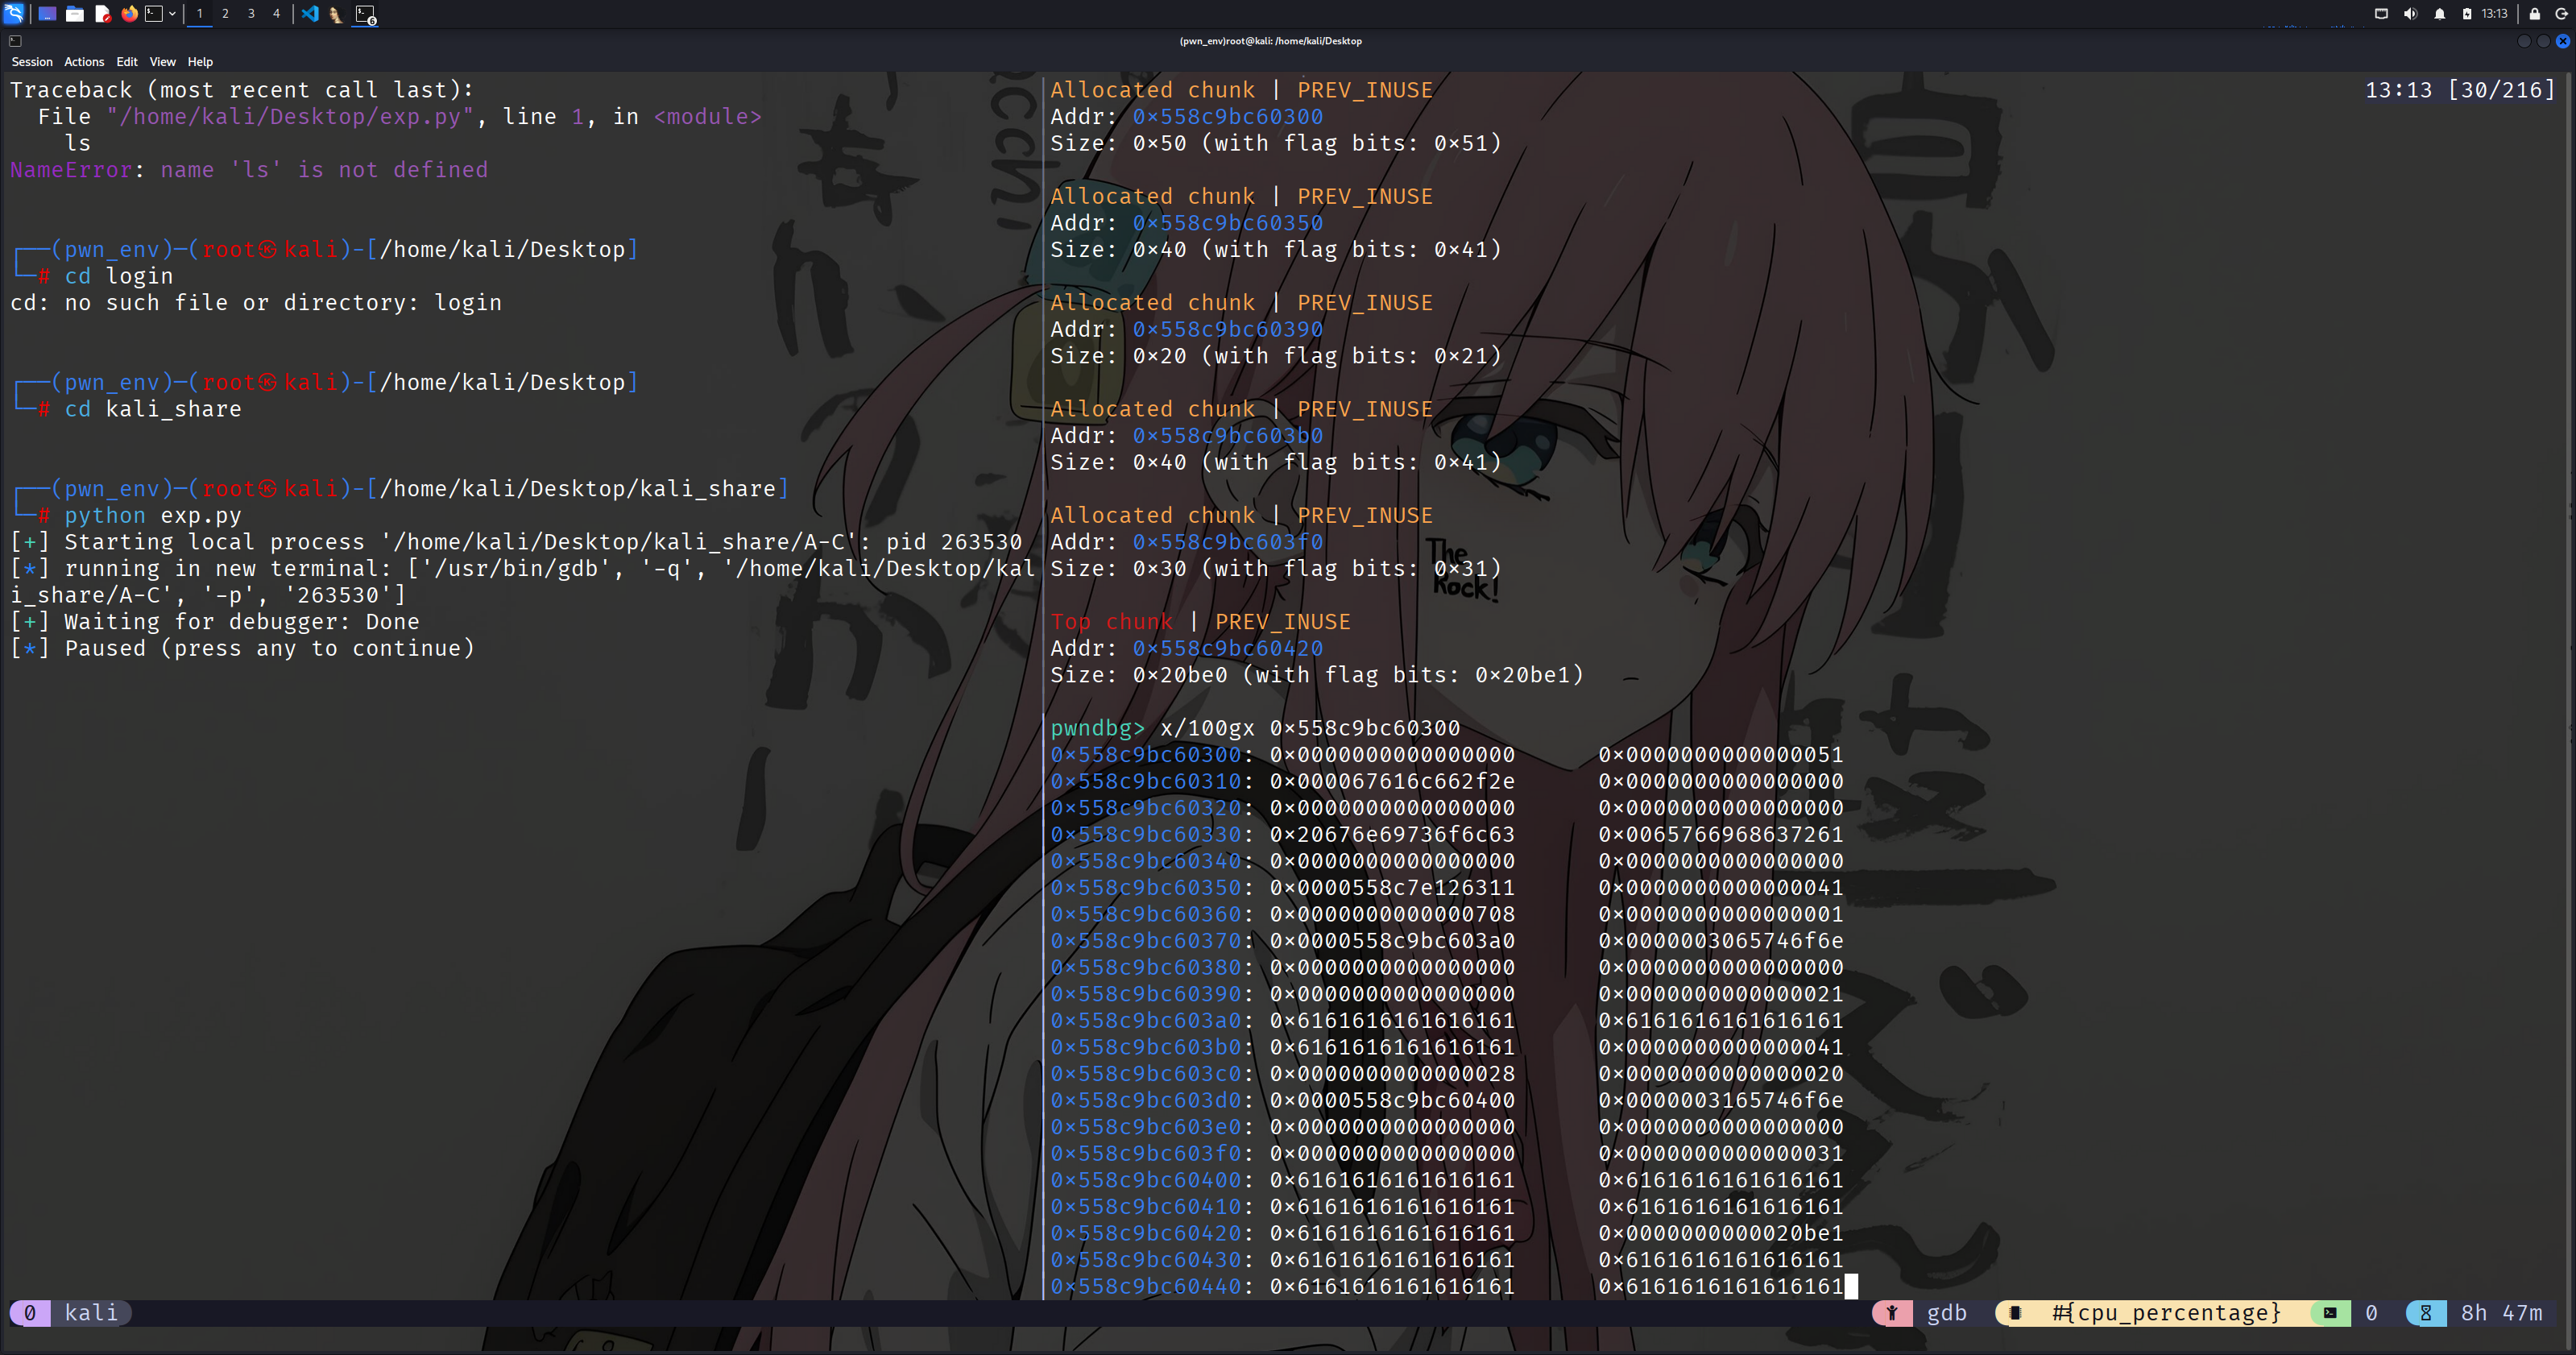Click memory value 0x0000000000020be1
This screenshot has height=1355, width=2576.
1721,1233
